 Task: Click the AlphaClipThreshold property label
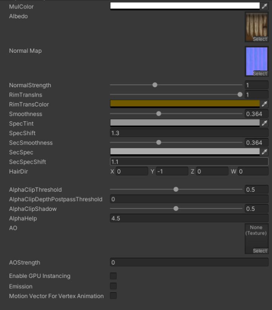(36, 190)
